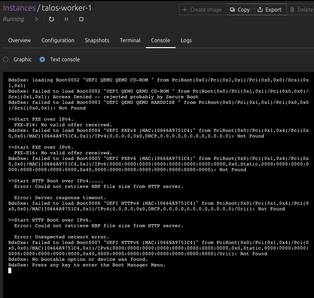Image resolution: width=314 pixels, height=298 pixels.
Task: Click the '>>Start HTTP Boot over IPv4.....' line
Action: (56, 181)
